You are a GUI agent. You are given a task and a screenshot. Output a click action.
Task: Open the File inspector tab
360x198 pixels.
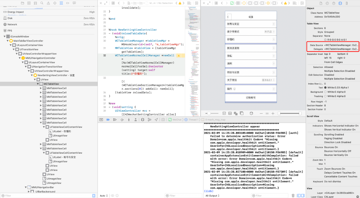321,3
